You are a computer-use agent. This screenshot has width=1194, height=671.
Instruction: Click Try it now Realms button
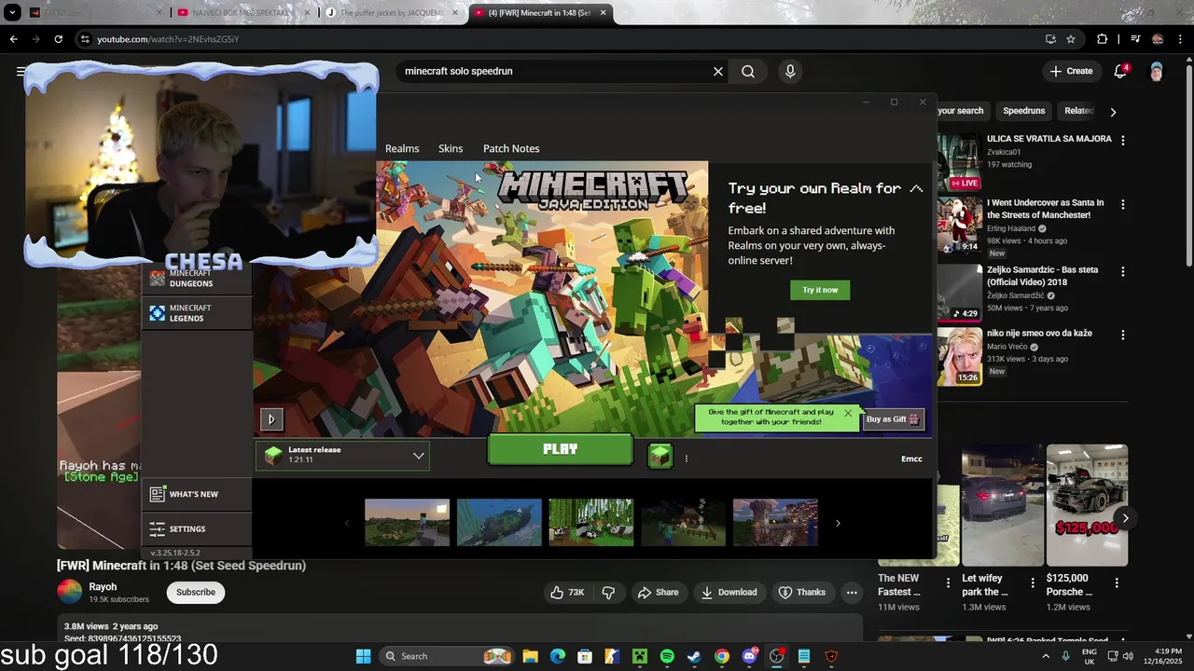820,290
